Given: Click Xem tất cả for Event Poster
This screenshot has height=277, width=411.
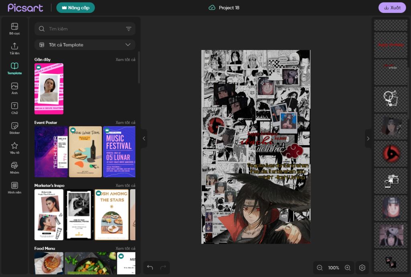Looking at the screenshot, I should (x=125, y=122).
